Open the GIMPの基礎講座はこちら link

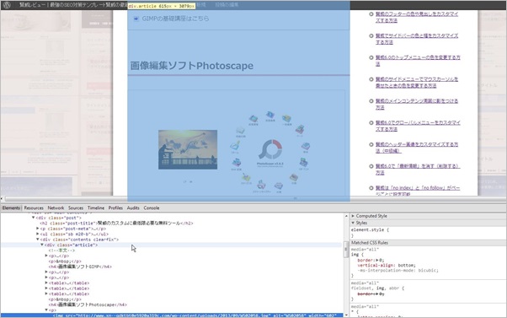click(175, 19)
